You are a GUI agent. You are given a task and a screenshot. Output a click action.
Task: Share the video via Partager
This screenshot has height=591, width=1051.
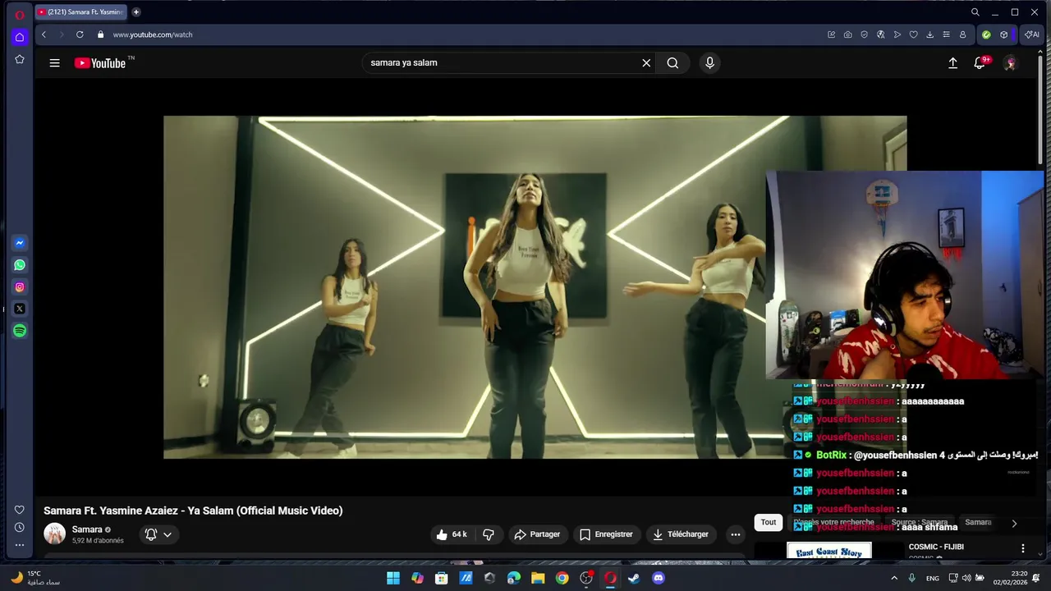[537, 534]
